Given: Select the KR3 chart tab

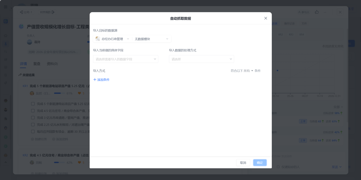Looking at the screenshot, I should click(x=291, y=35).
